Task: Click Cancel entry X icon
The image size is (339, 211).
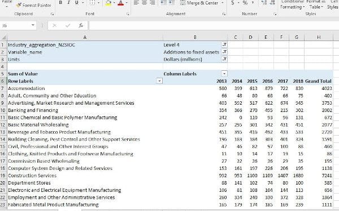Action: (x=54, y=25)
